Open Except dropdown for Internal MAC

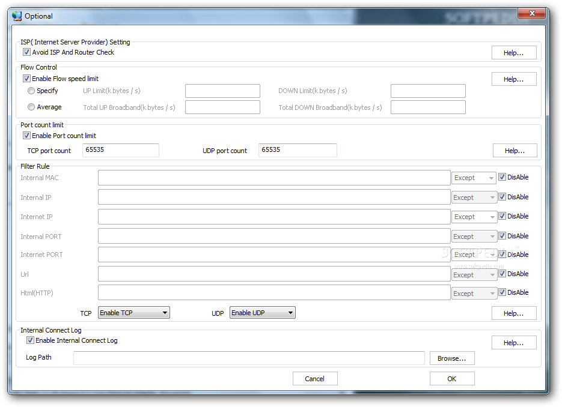(474, 178)
